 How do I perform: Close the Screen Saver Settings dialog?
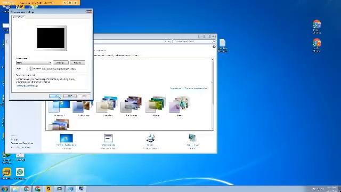coord(89,12)
